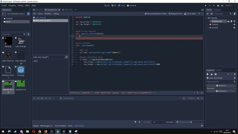
Task: Click Filtra nodi search field
Action: click(x=222, y=14)
